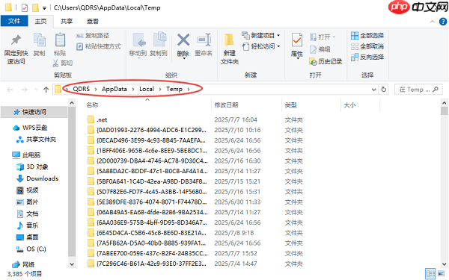This screenshot has height=280, width=449.
Task: Click Select none (全部取消)
Action: click(367, 46)
